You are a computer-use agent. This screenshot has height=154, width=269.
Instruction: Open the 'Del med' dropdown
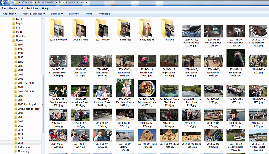pyautogui.click(x=57, y=14)
